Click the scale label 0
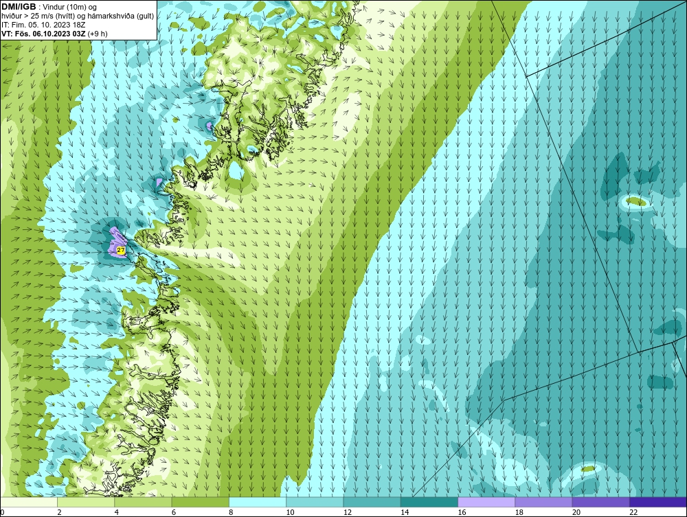The height and width of the screenshot is (517, 687). click(x=2, y=513)
